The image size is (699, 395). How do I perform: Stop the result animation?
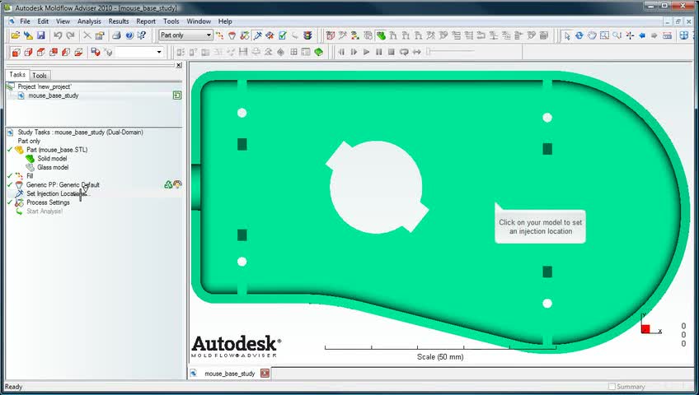(391, 53)
